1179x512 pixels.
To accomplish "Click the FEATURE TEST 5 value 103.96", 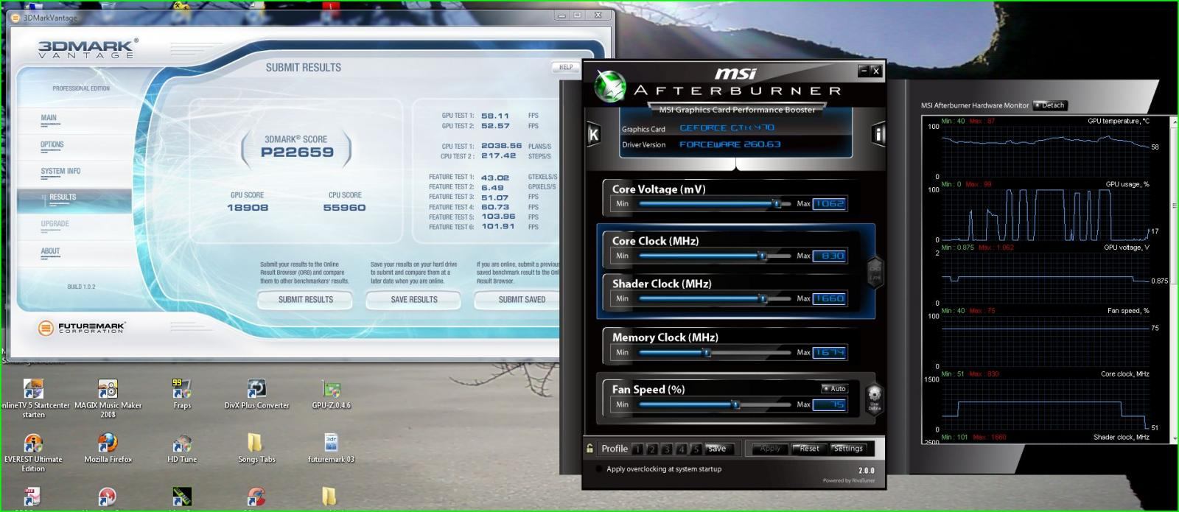I will point(498,217).
